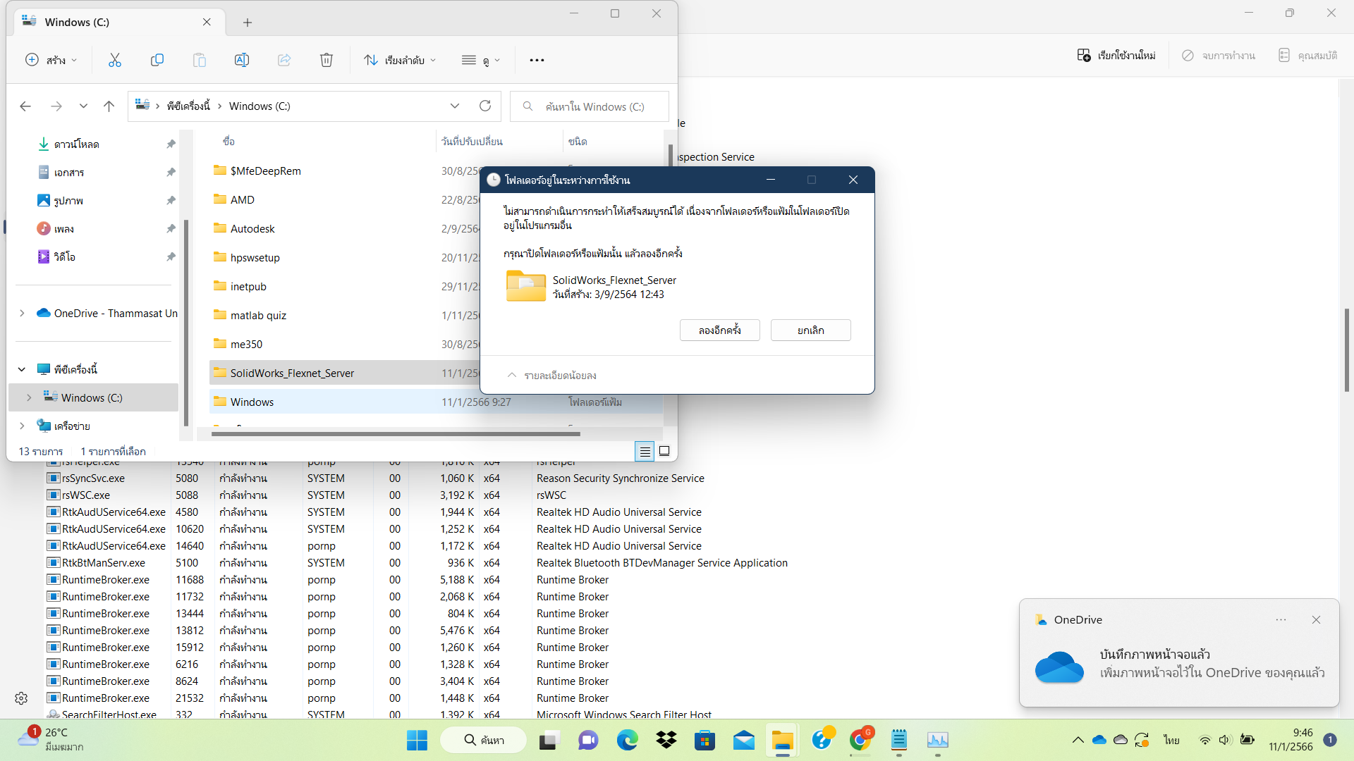Select the SolidWorks_Flexnet_Server folder row
Viewport: 1354px width, 761px height.
click(344, 373)
